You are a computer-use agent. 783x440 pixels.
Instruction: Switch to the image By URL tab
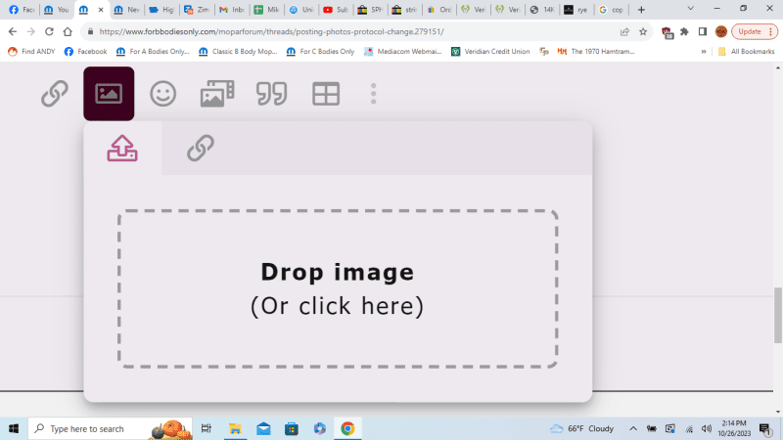tap(201, 149)
